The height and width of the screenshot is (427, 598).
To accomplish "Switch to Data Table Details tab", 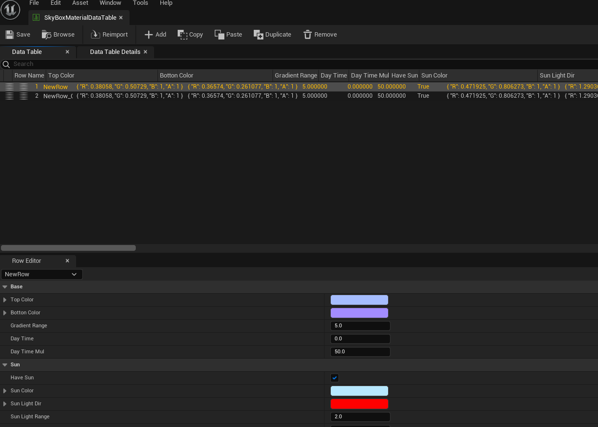I will [x=115, y=52].
